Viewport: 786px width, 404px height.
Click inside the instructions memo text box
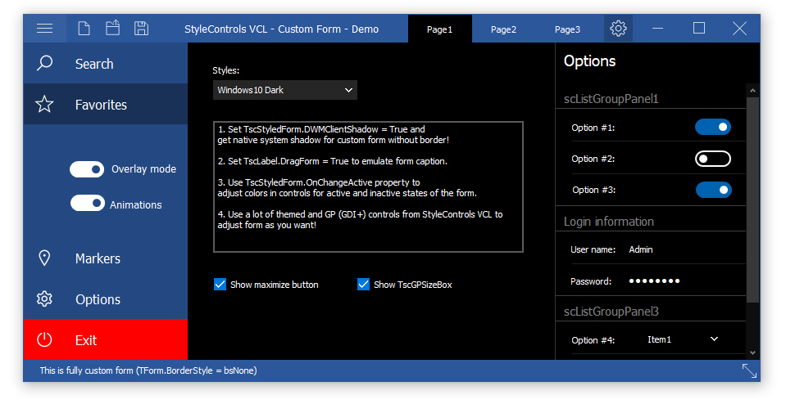click(369, 186)
